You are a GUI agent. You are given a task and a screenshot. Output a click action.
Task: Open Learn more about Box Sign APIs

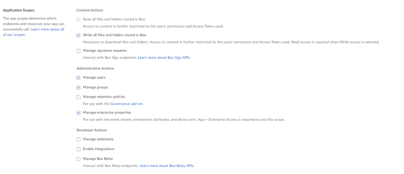pos(164,58)
